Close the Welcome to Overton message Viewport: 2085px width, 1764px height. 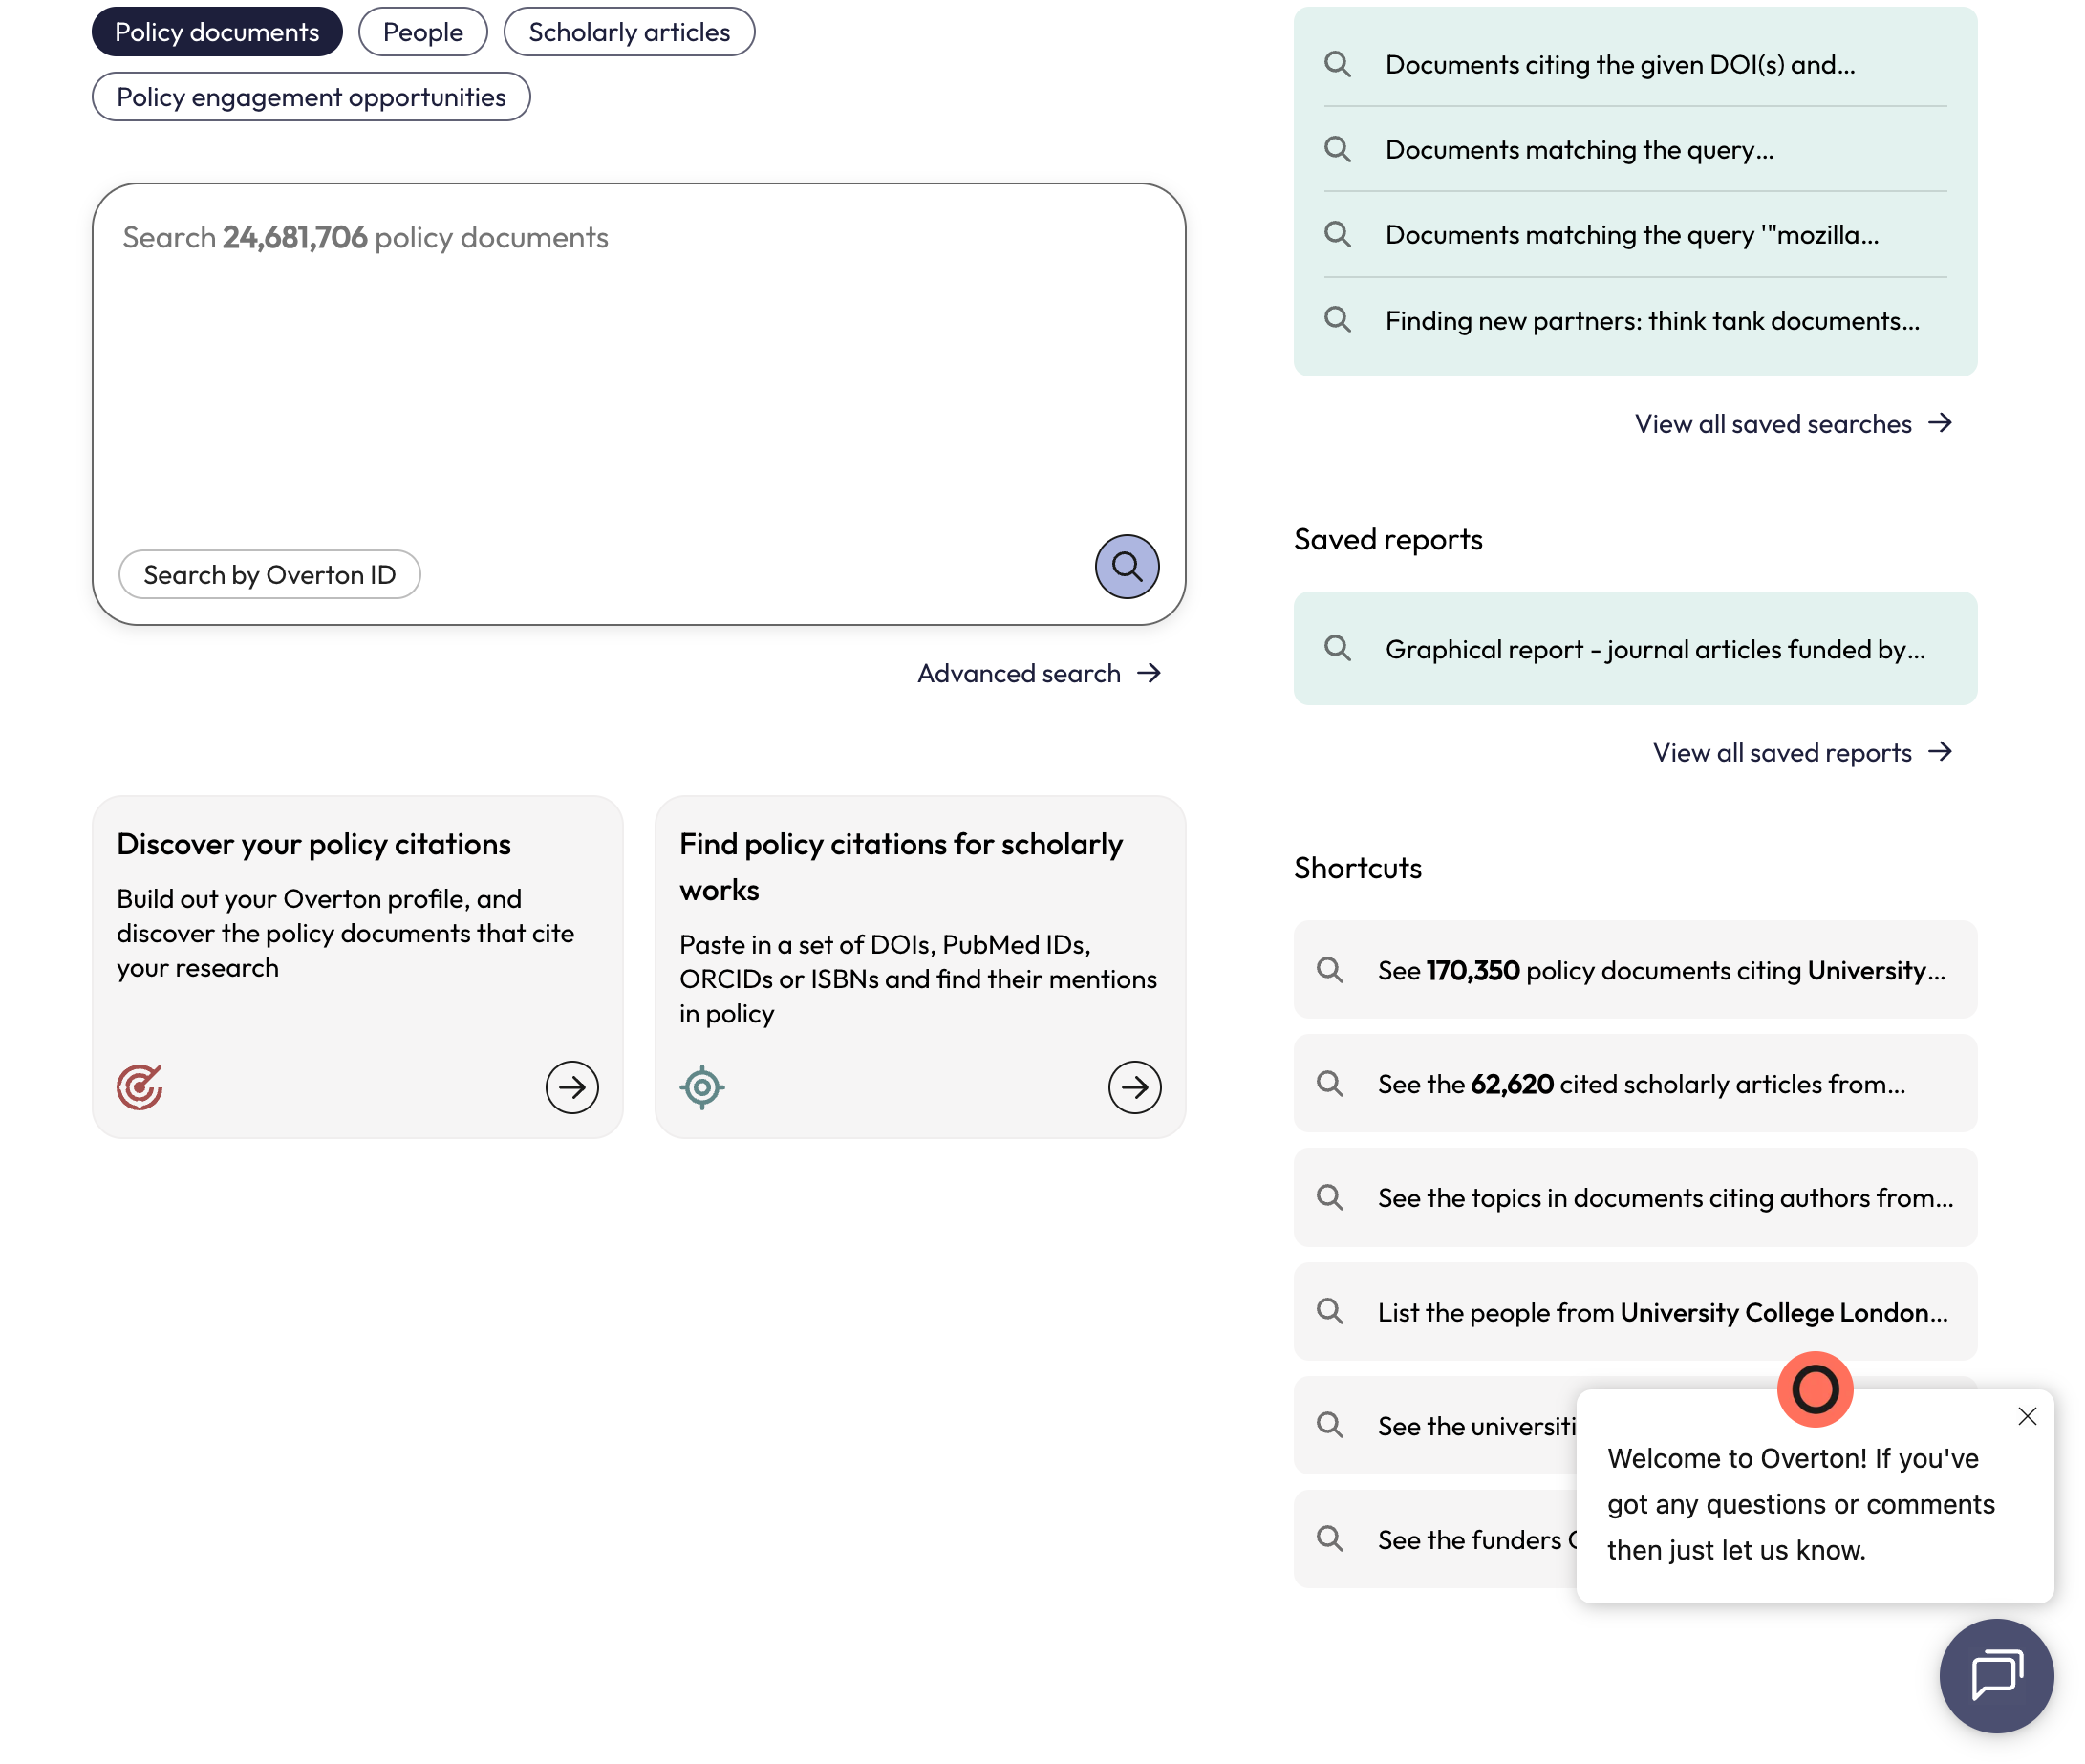click(x=2026, y=1416)
